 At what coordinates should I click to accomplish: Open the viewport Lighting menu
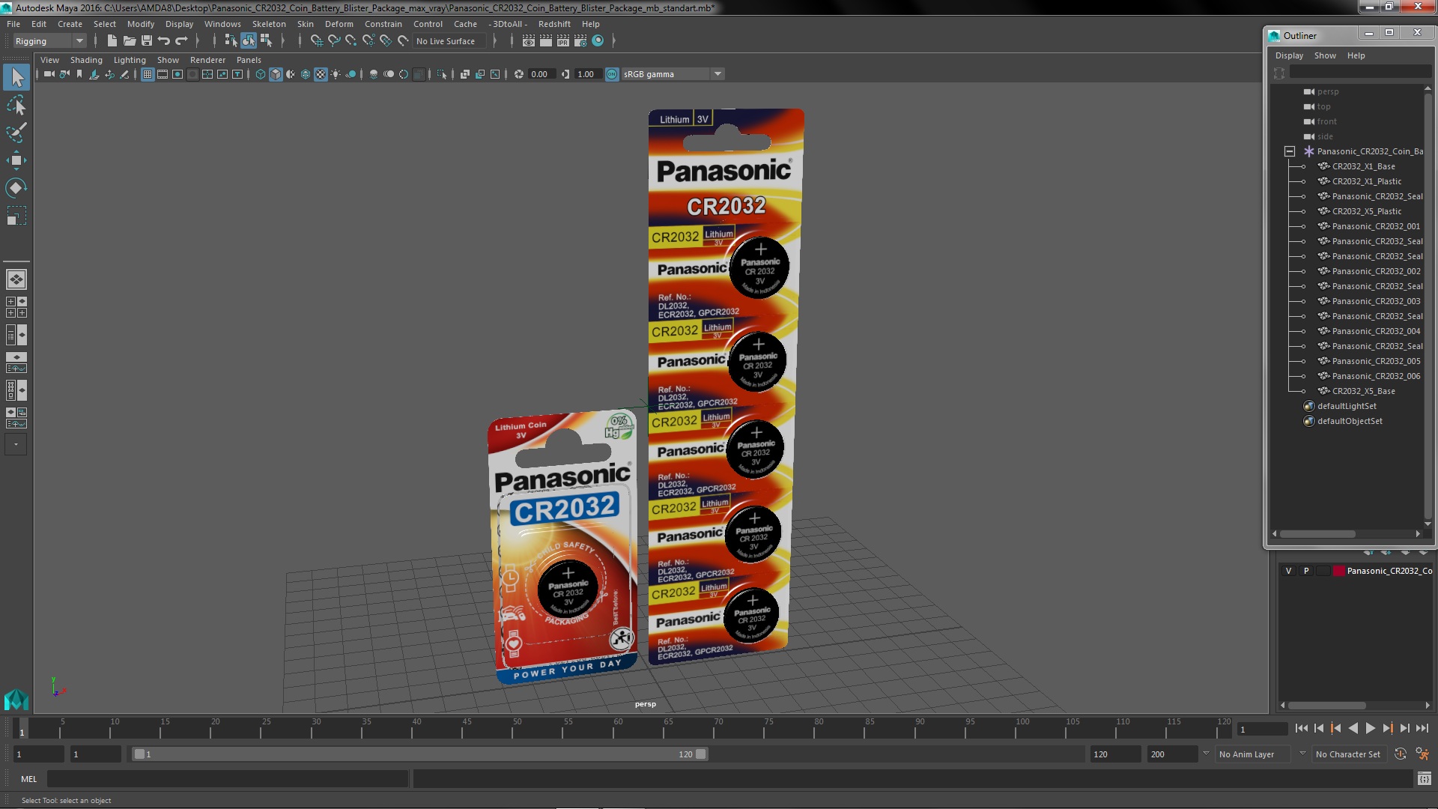130,60
